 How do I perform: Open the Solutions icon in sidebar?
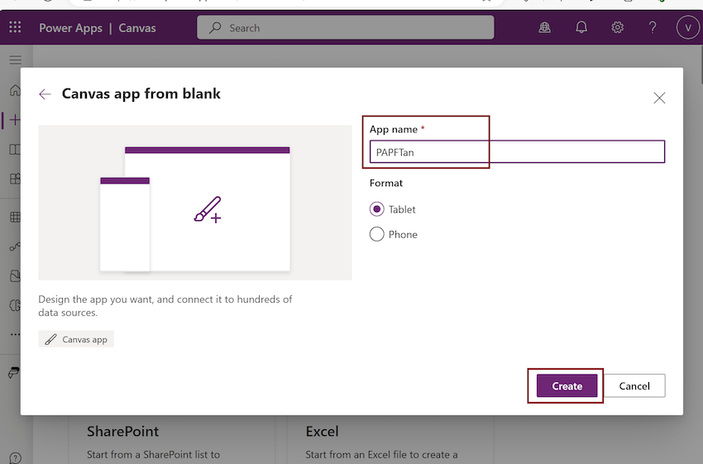click(x=15, y=275)
